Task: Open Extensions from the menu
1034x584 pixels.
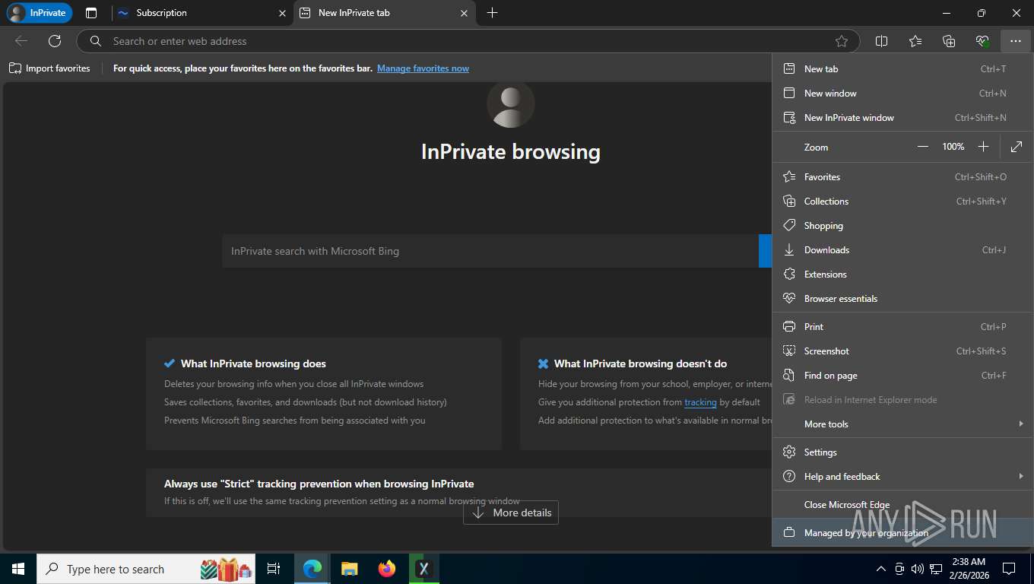Action: pyautogui.click(x=902, y=275)
